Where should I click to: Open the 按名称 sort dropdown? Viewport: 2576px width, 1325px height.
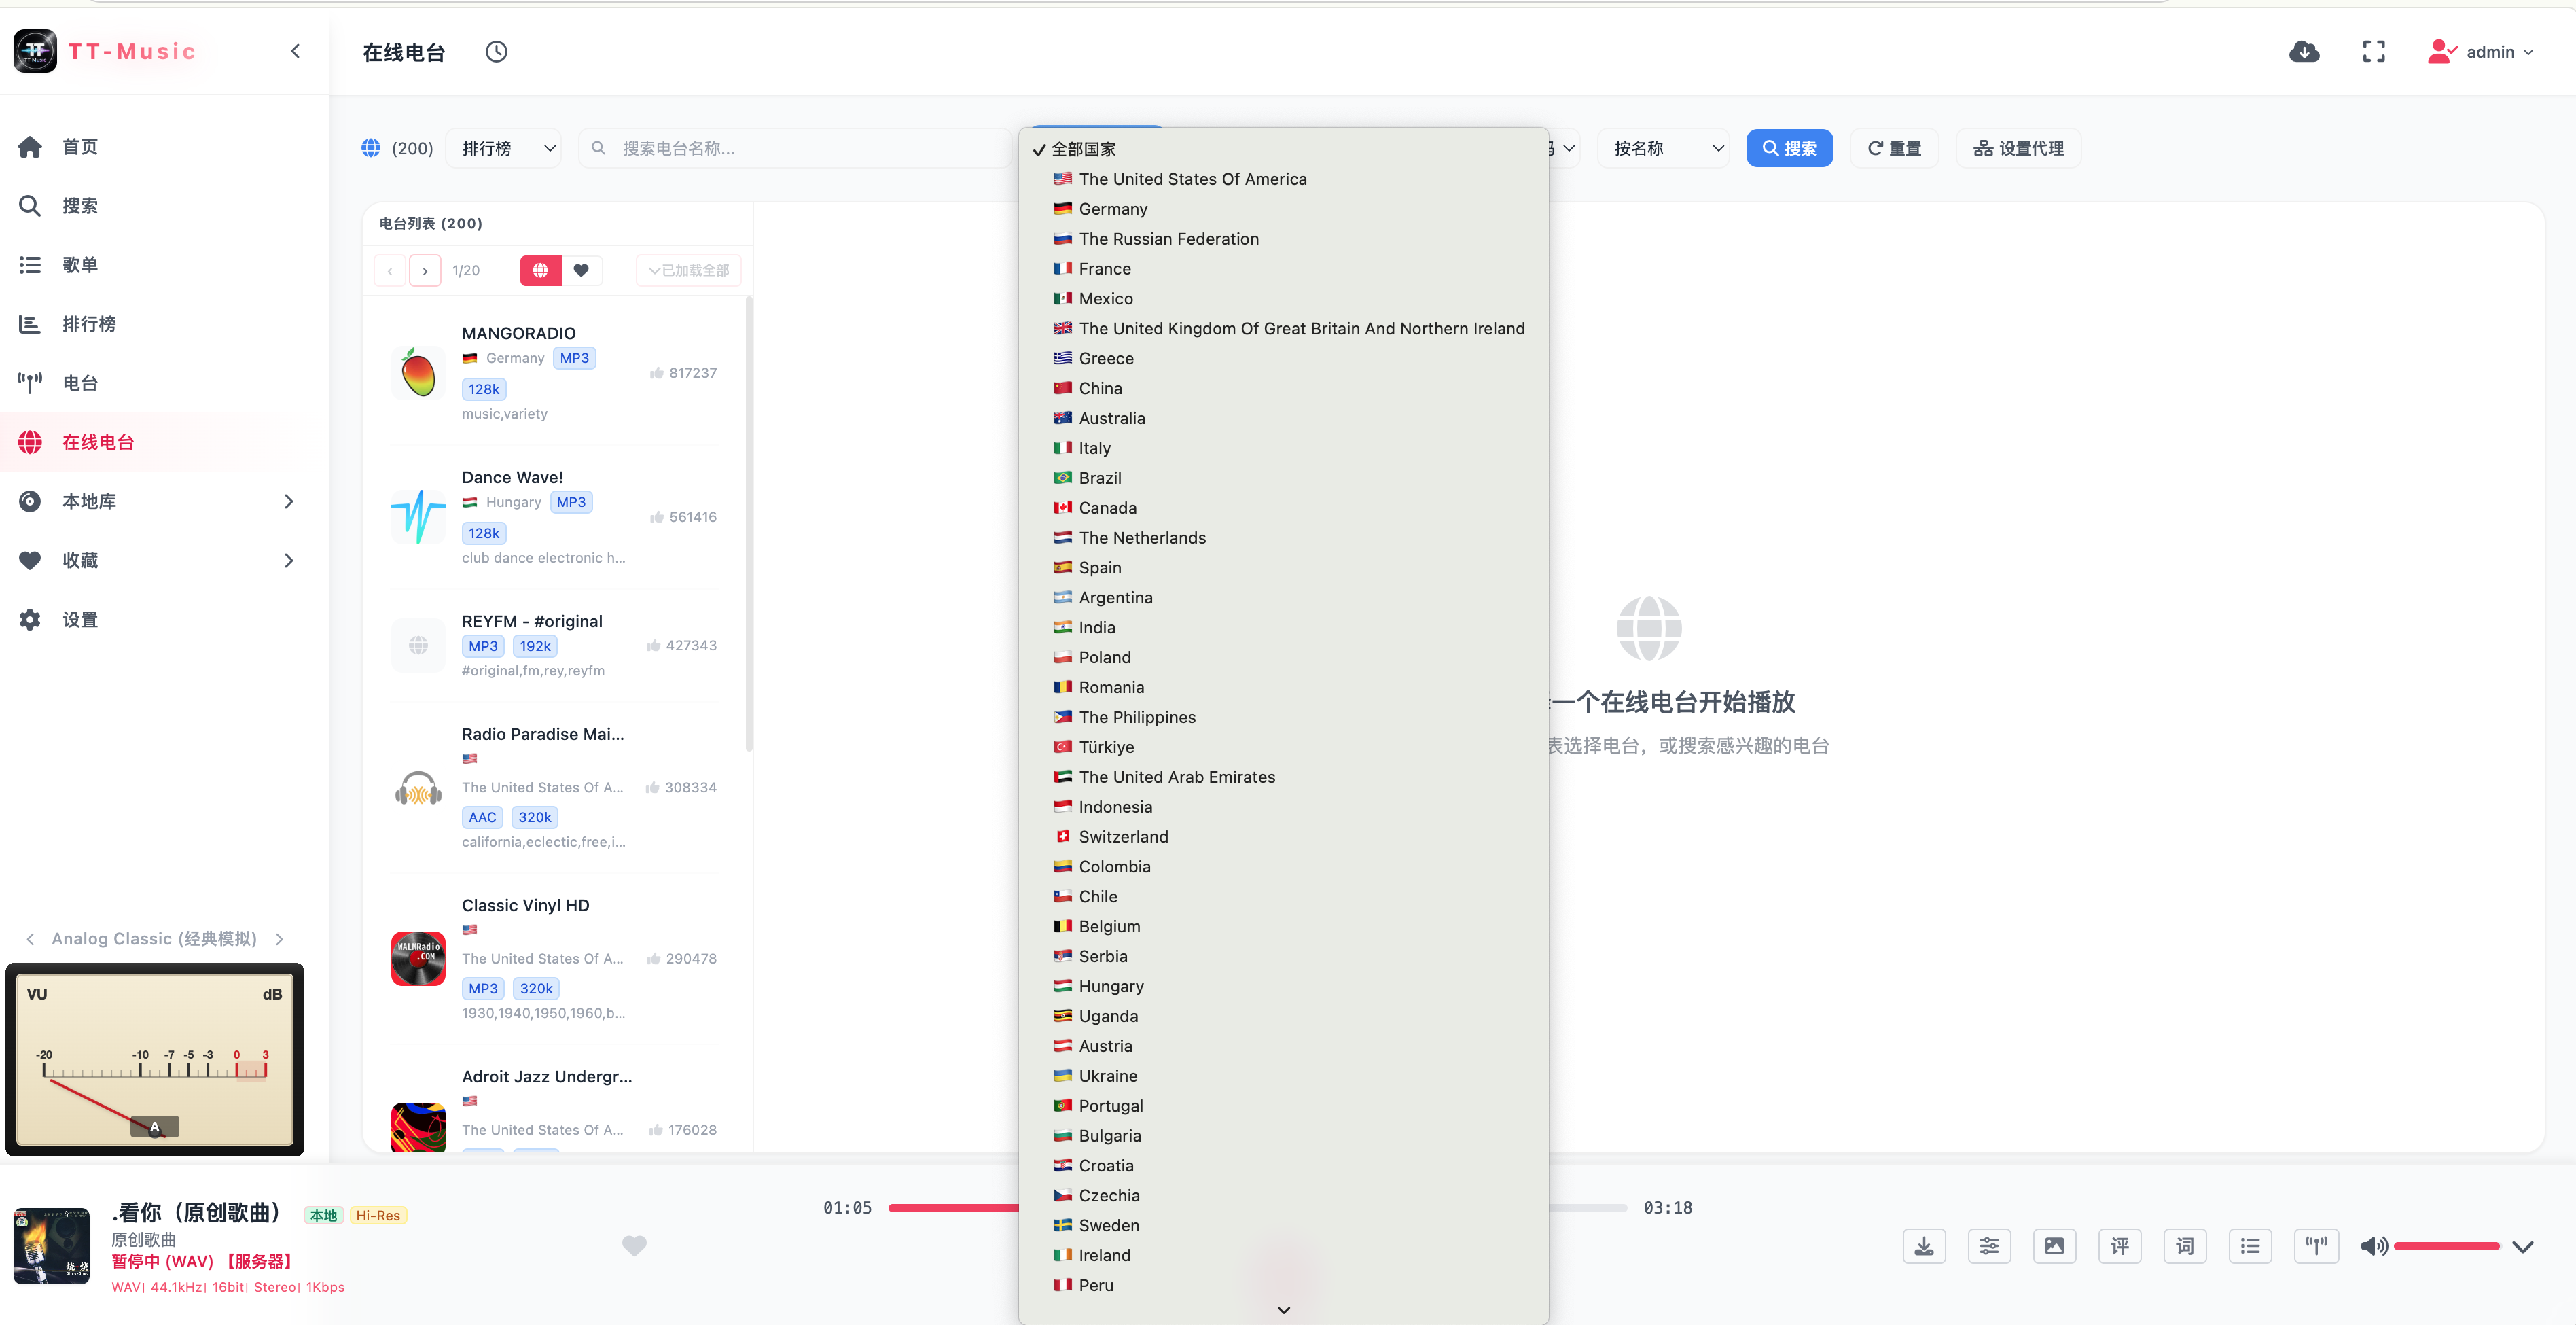(x=1664, y=148)
